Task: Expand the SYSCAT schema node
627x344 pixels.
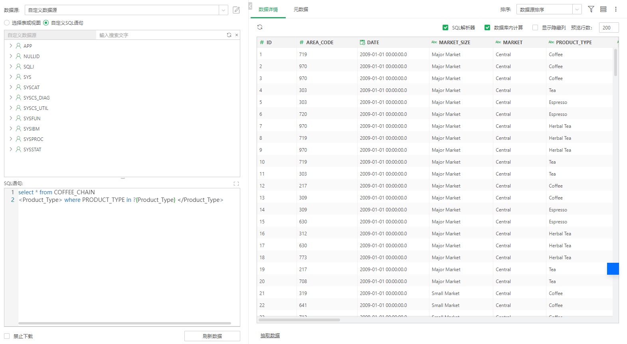Action: click(11, 87)
